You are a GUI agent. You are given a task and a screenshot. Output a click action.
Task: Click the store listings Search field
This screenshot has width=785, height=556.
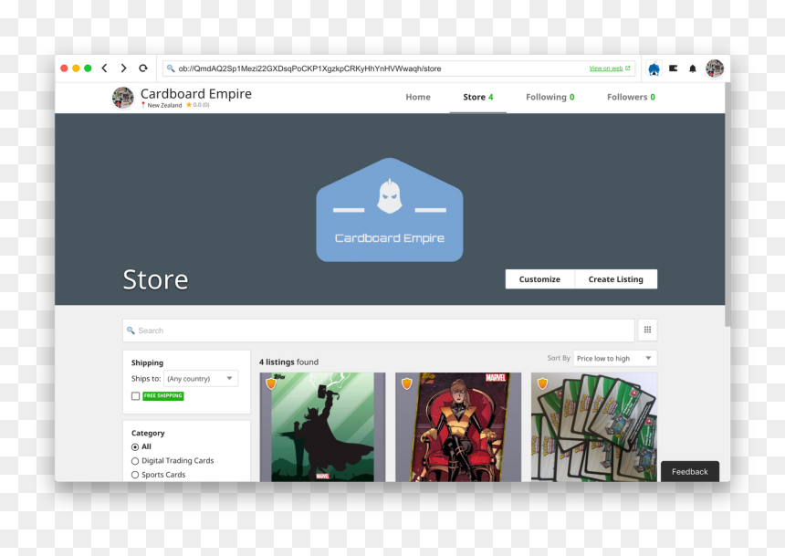coord(379,330)
